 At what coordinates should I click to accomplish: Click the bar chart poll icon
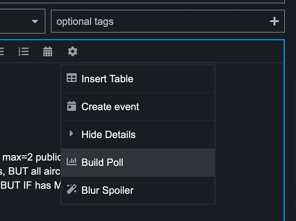pos(72,162)
